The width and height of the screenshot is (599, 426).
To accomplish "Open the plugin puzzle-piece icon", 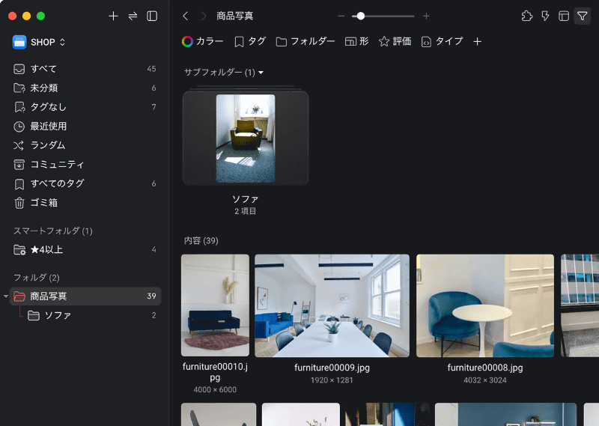I will (527, 16).
